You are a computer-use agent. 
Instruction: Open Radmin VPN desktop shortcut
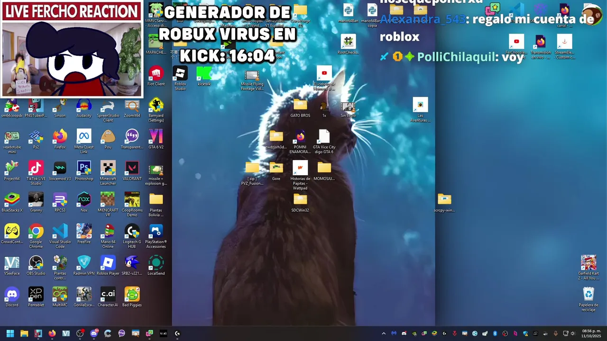pyautogui.click(x=84, y=266)
